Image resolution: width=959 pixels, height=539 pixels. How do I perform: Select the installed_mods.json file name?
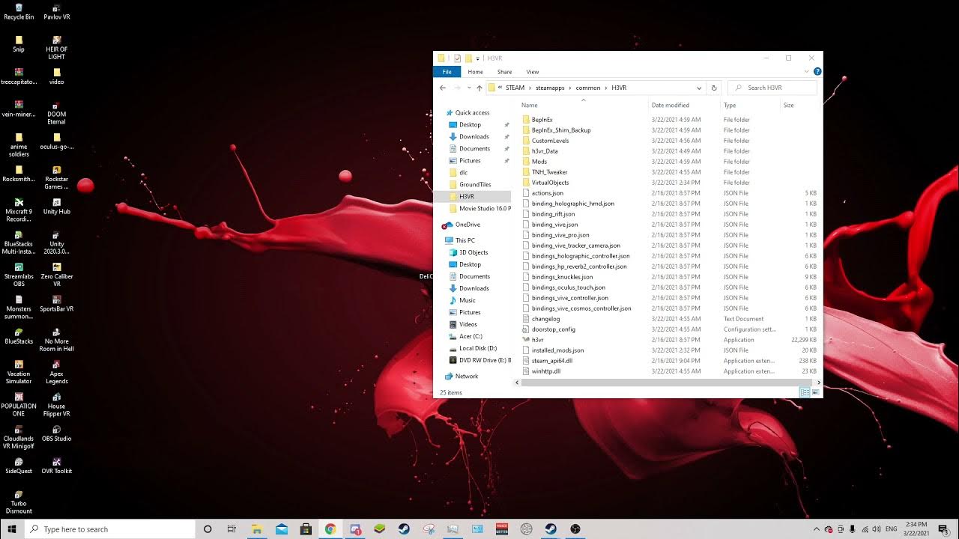point(557,350)
